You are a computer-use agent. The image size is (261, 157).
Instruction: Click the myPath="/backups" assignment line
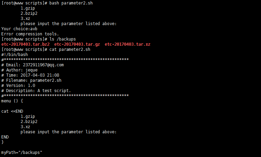22,153
